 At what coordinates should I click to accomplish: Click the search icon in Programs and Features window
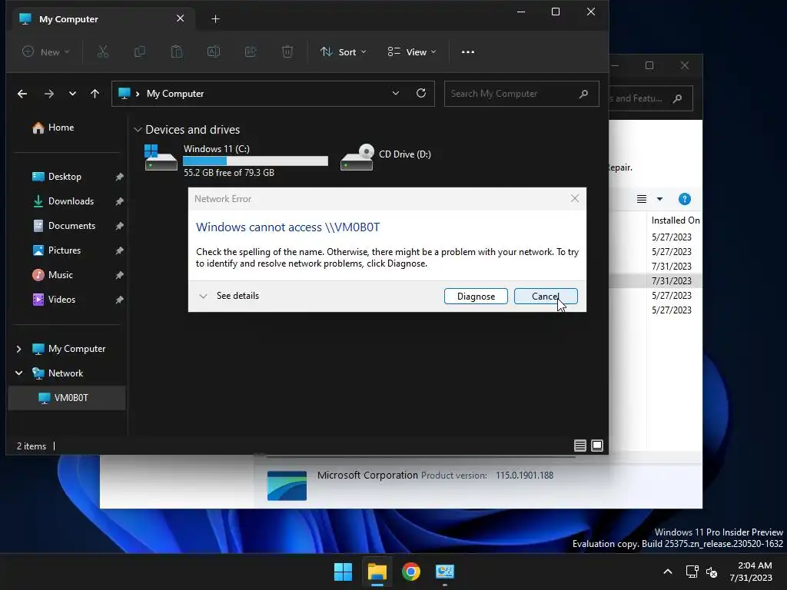677,98
